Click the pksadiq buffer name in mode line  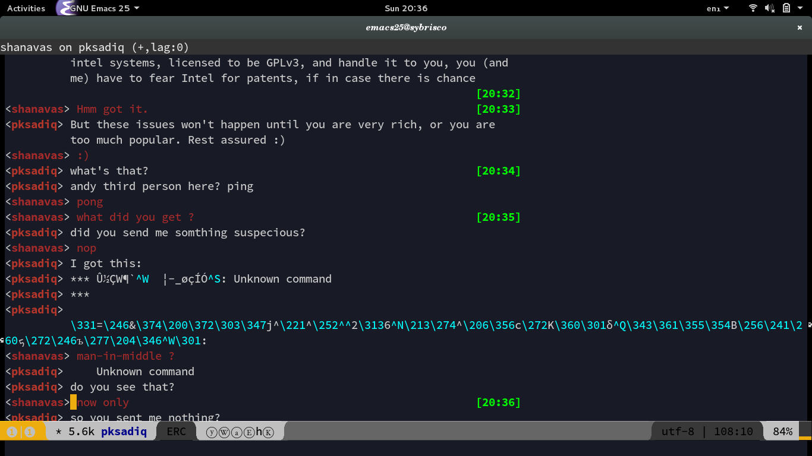[x=124, y=432]
